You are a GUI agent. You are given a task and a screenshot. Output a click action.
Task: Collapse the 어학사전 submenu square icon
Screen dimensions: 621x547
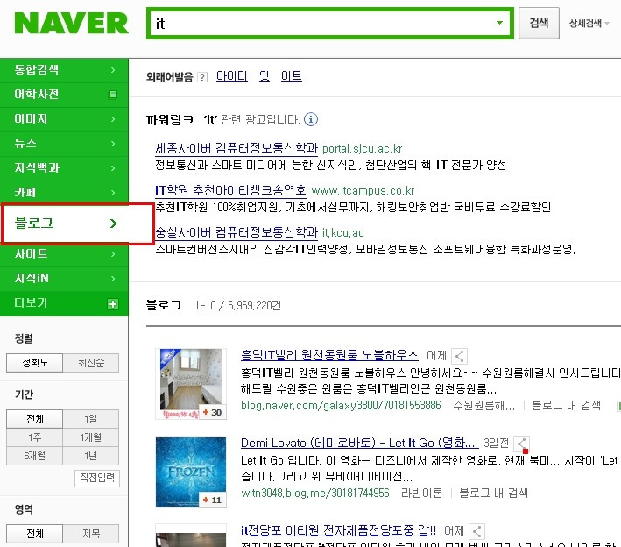tap(113, 95)
